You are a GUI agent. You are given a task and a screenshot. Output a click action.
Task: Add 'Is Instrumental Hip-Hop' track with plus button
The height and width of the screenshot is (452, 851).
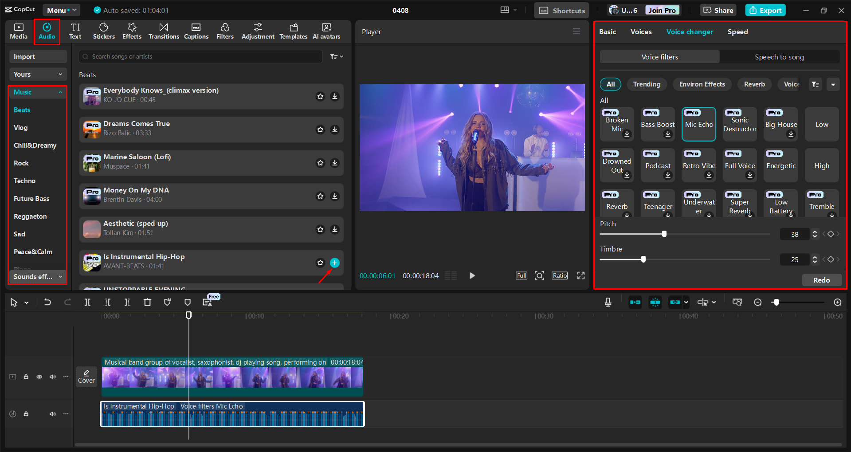click(335, 263)
